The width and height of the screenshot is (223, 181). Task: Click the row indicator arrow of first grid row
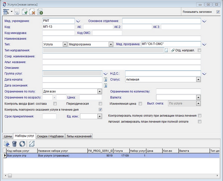(x=5, y=155)
